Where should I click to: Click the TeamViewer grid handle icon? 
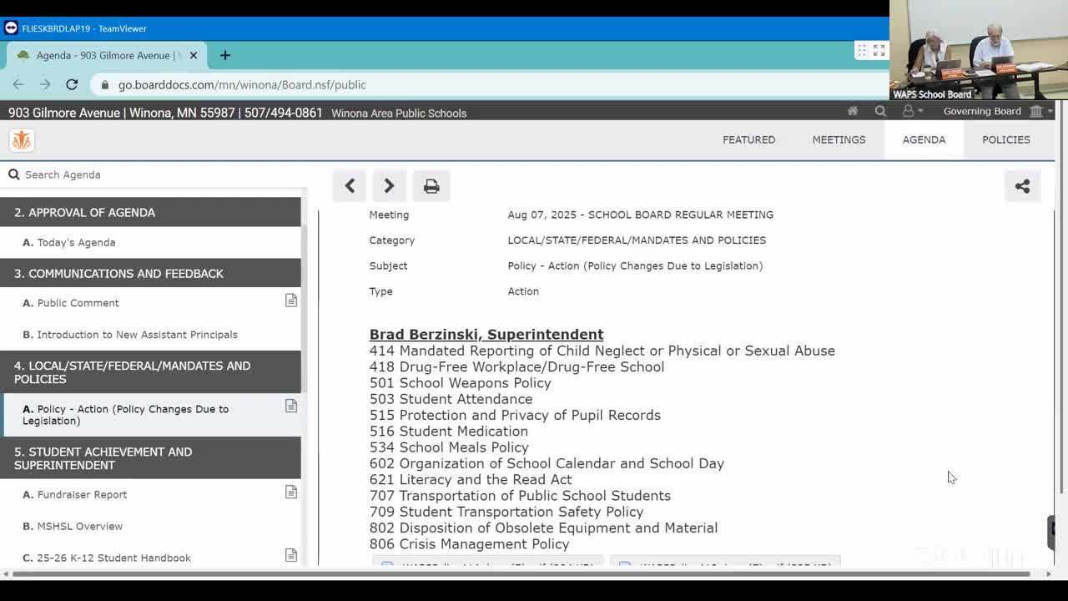tap(862, 51)
